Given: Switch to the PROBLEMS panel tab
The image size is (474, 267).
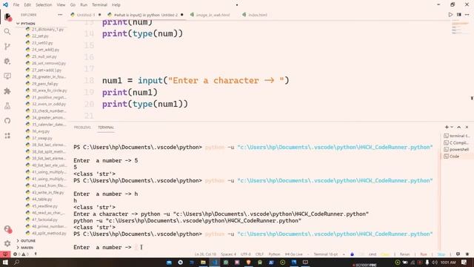Looking at the screenshot, I should point(82,128).
